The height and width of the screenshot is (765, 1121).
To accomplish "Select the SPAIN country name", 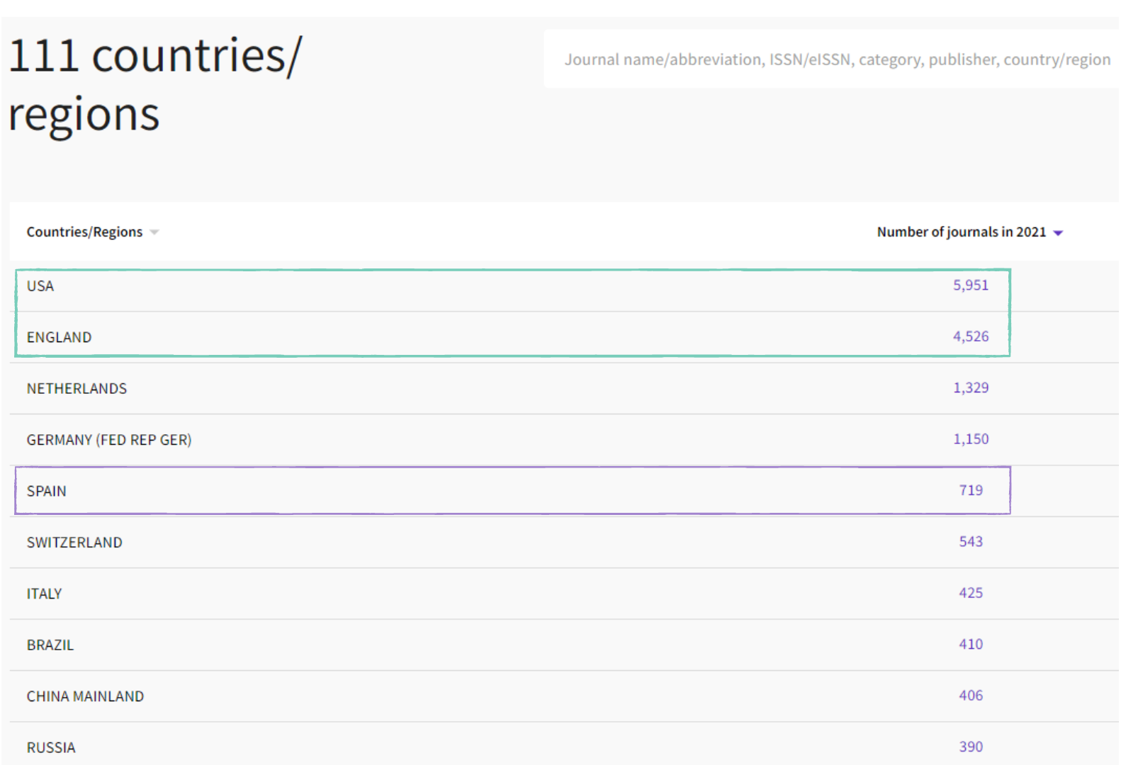I will (46, 492).
